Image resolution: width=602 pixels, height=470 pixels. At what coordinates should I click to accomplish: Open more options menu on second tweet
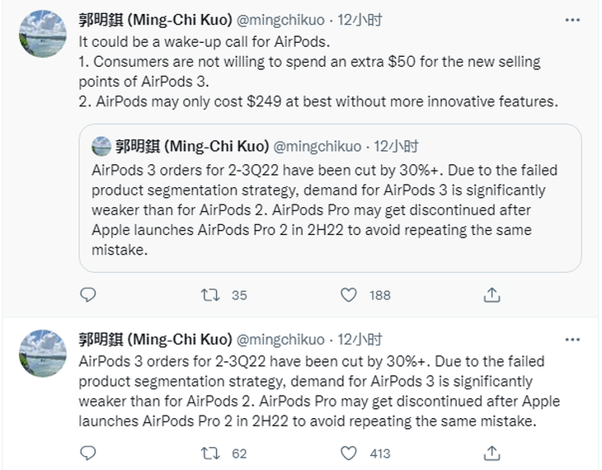pyautogui.click(x=572, y=340)
